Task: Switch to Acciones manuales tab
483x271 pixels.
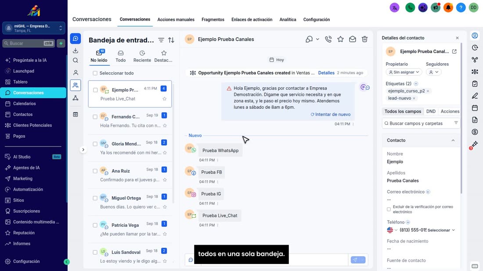Action: pyautogui.click(x=176, y=19)
